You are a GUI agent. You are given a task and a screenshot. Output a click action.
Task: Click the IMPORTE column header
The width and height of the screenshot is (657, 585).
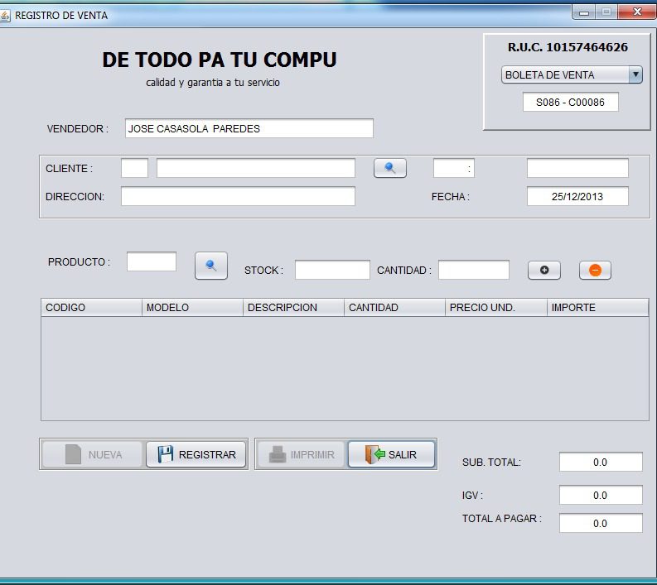tap(597, 308)
